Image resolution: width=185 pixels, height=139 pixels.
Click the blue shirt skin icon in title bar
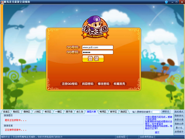pos(166,2)
